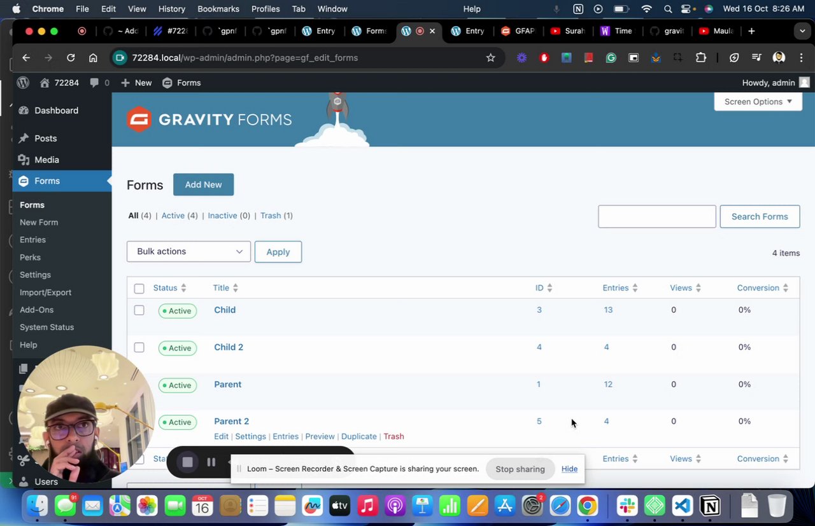Viewport: 815px width, 526px height.
Task: Sort by the top Views column header
Action: [685, 288]
